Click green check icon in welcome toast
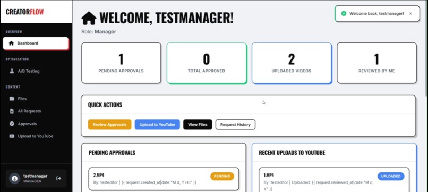The image size is (428, 192). pos(344,13)
